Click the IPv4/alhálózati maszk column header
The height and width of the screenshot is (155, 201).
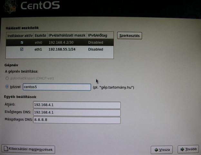[x=67, y=35]
